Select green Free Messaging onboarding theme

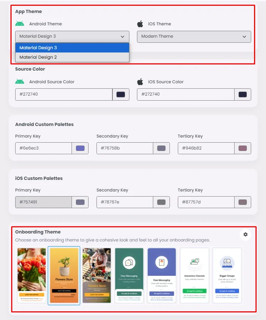pyautogui.click(x=129, y=275)
